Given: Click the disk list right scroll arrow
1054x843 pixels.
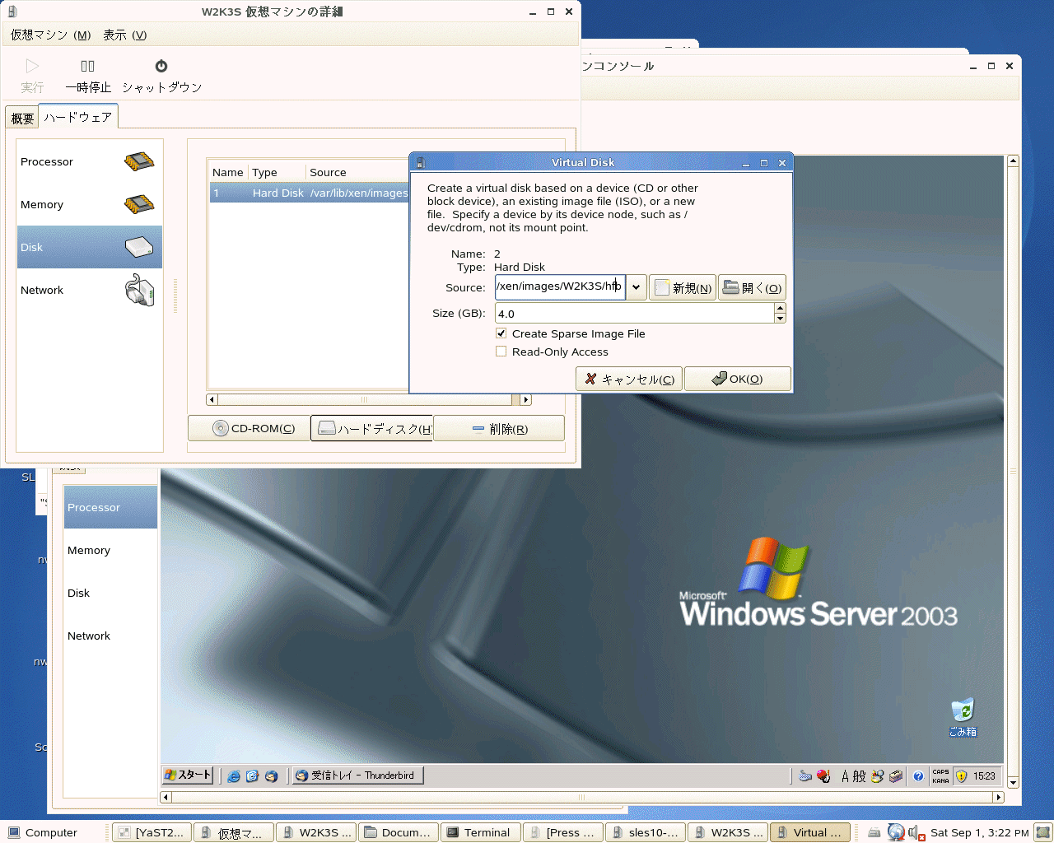Looking at the screenshot, I should tap(526, 400).
